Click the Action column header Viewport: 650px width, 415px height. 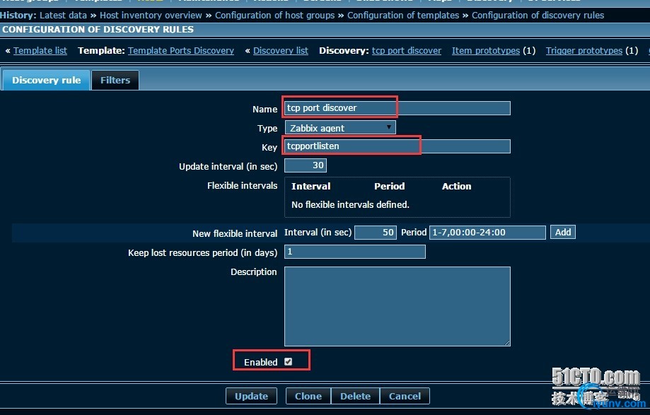456,187
